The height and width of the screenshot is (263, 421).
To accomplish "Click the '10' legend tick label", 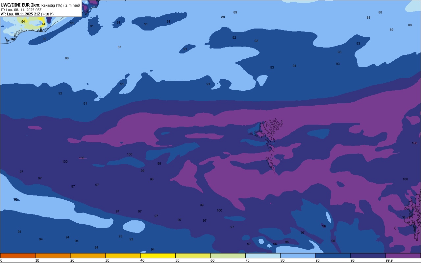I will click(x=37, y=260).
